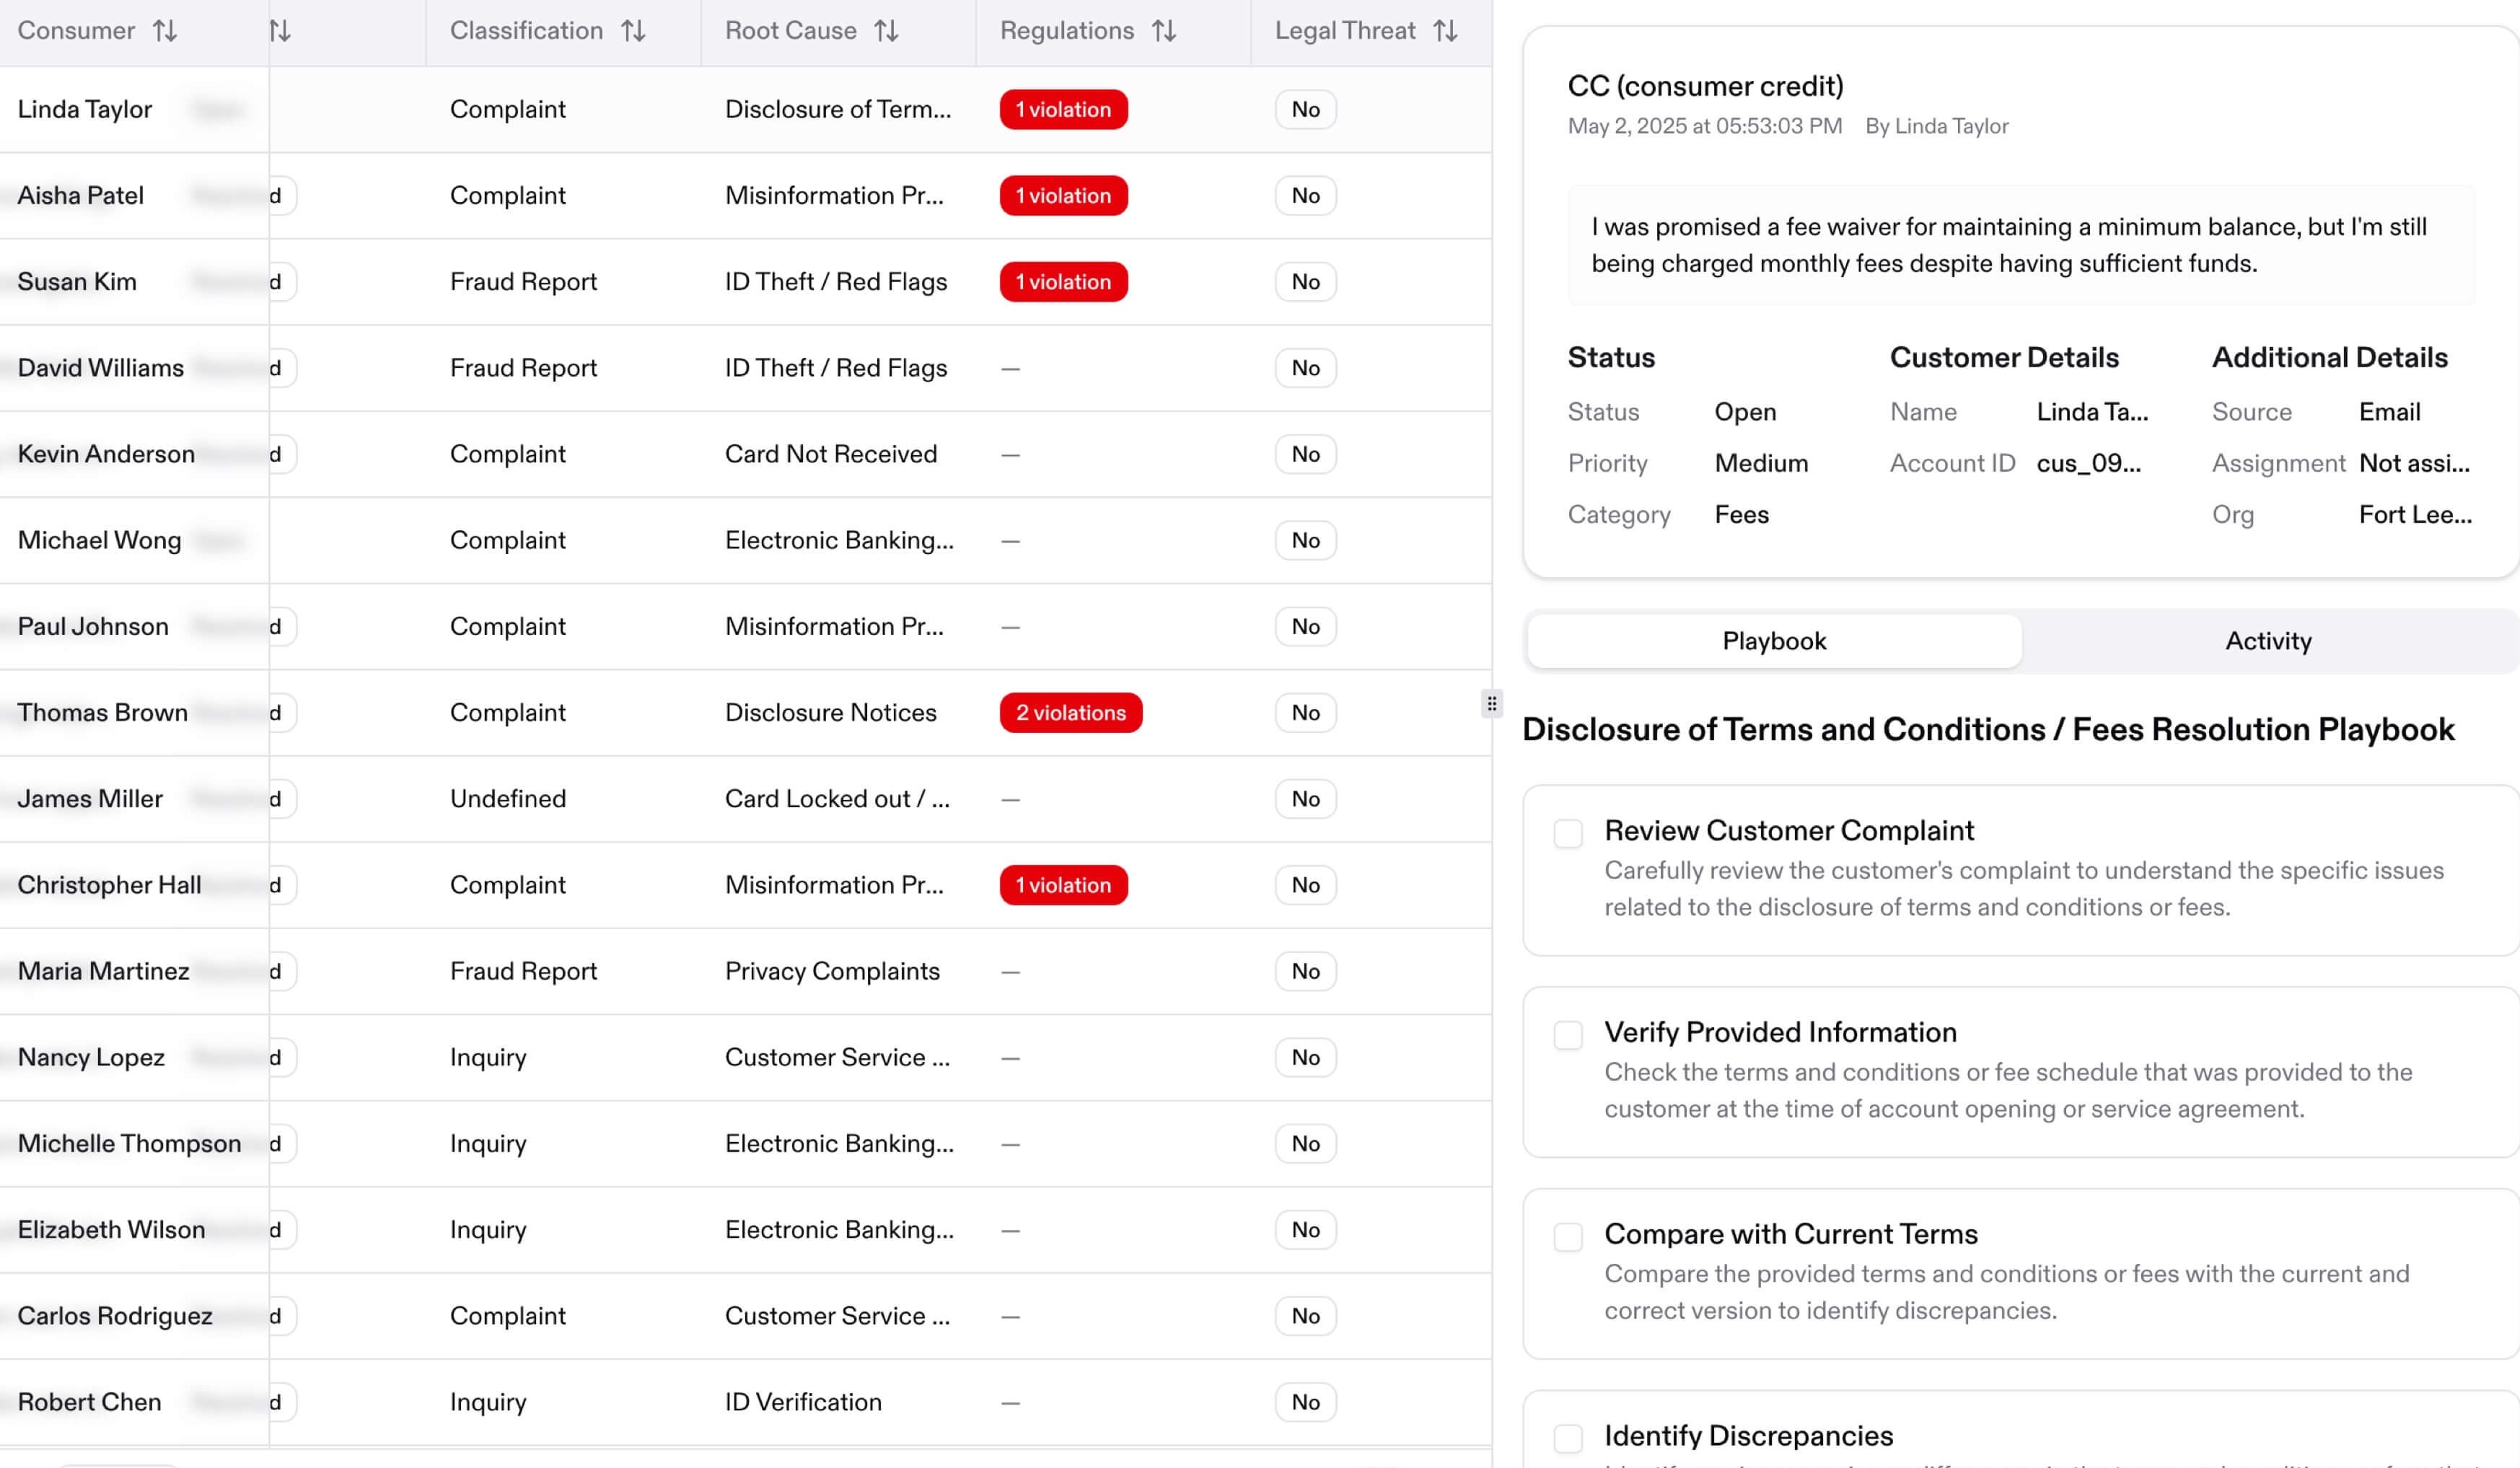Select the Susan Kim row
Image resolution: width=2520 pixels, height=1468 pixels.
[746, 282]
